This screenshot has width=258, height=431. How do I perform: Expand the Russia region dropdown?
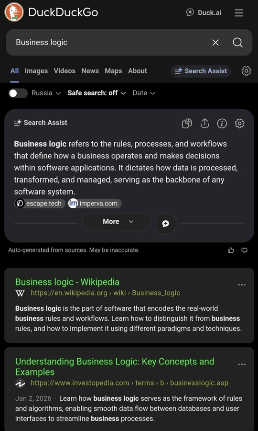pos(46,93)
